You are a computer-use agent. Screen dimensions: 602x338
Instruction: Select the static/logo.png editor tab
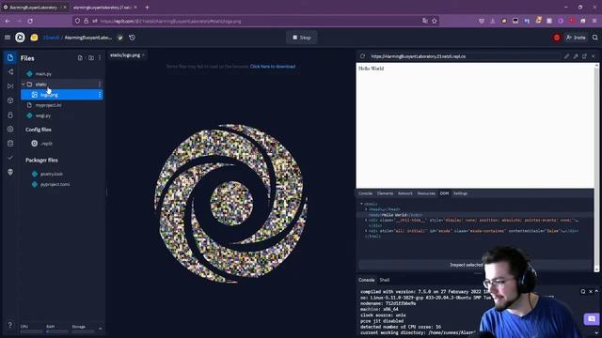127,55
